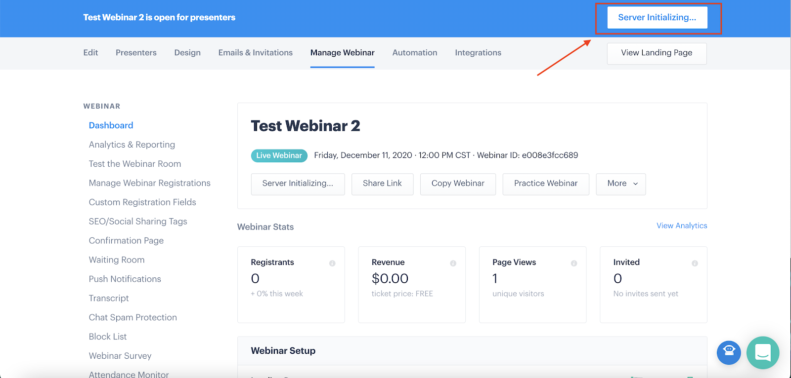The image size is (791, 378).
Task: Open the Presenters tab
Action: (136, 53)
